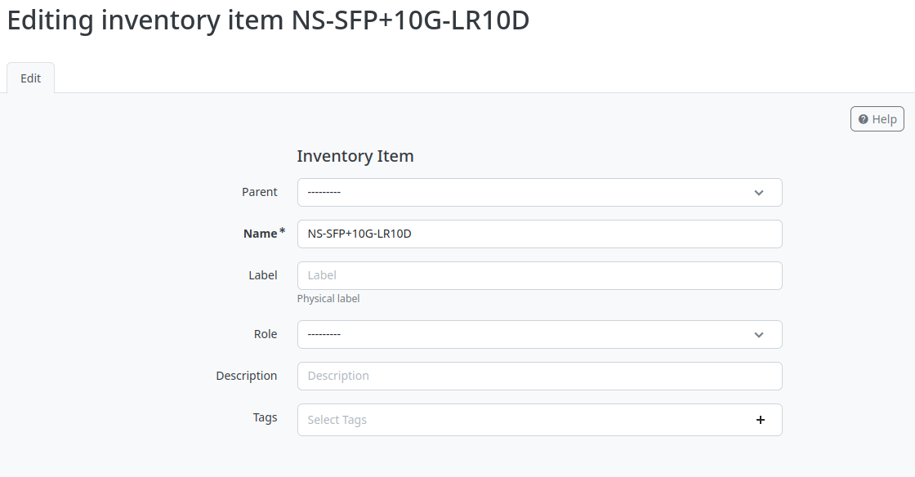Image resolution: width=915 pixels, height=477 pixels.
Task: Click the dashed placeholder in Role select
Action: click(324, 335)
